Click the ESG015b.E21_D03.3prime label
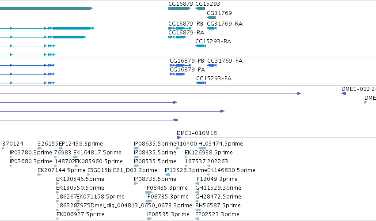Viewport: 376px width, 221px height. 122,170
